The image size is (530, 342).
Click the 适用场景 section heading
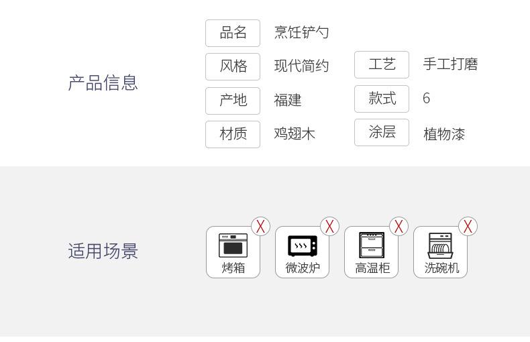[x=103, y=251]
